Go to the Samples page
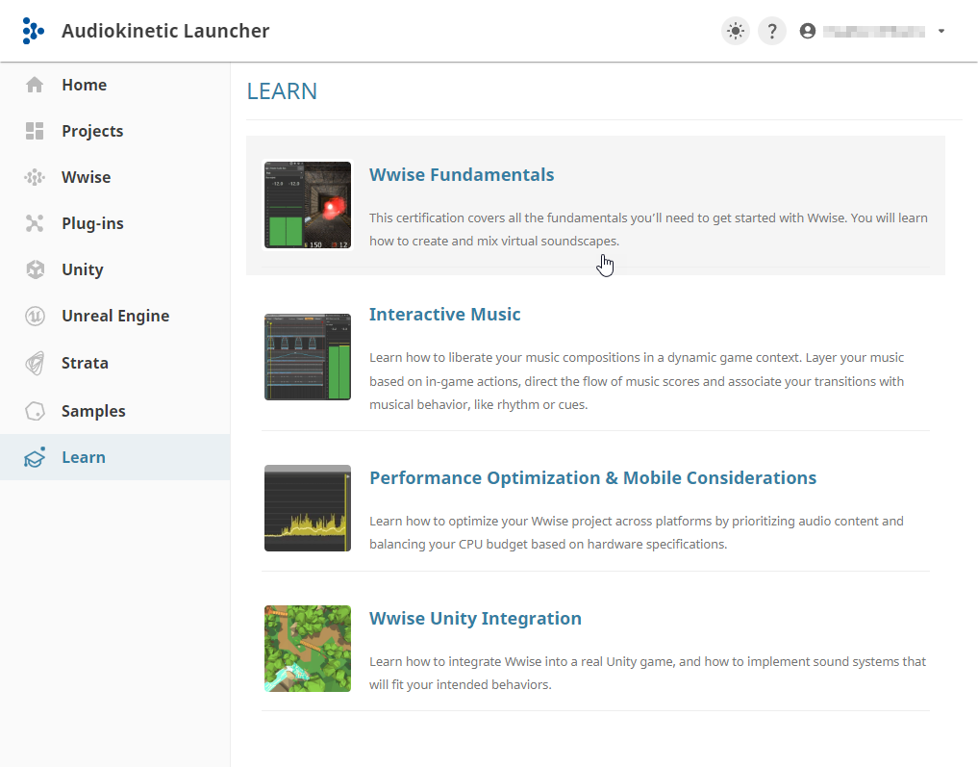The height and width of the screenshot is (767, 978). pos(93,411)
